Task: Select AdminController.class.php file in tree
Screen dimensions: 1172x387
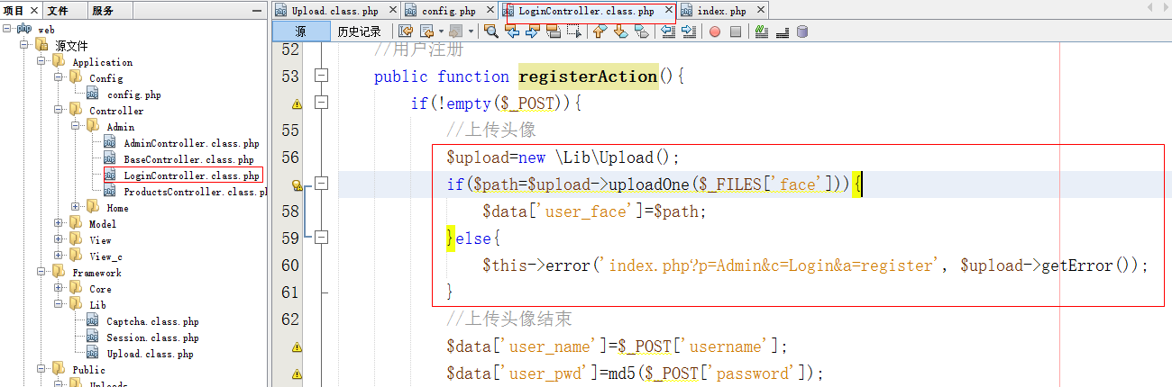Action: click(x=191, y=143)
